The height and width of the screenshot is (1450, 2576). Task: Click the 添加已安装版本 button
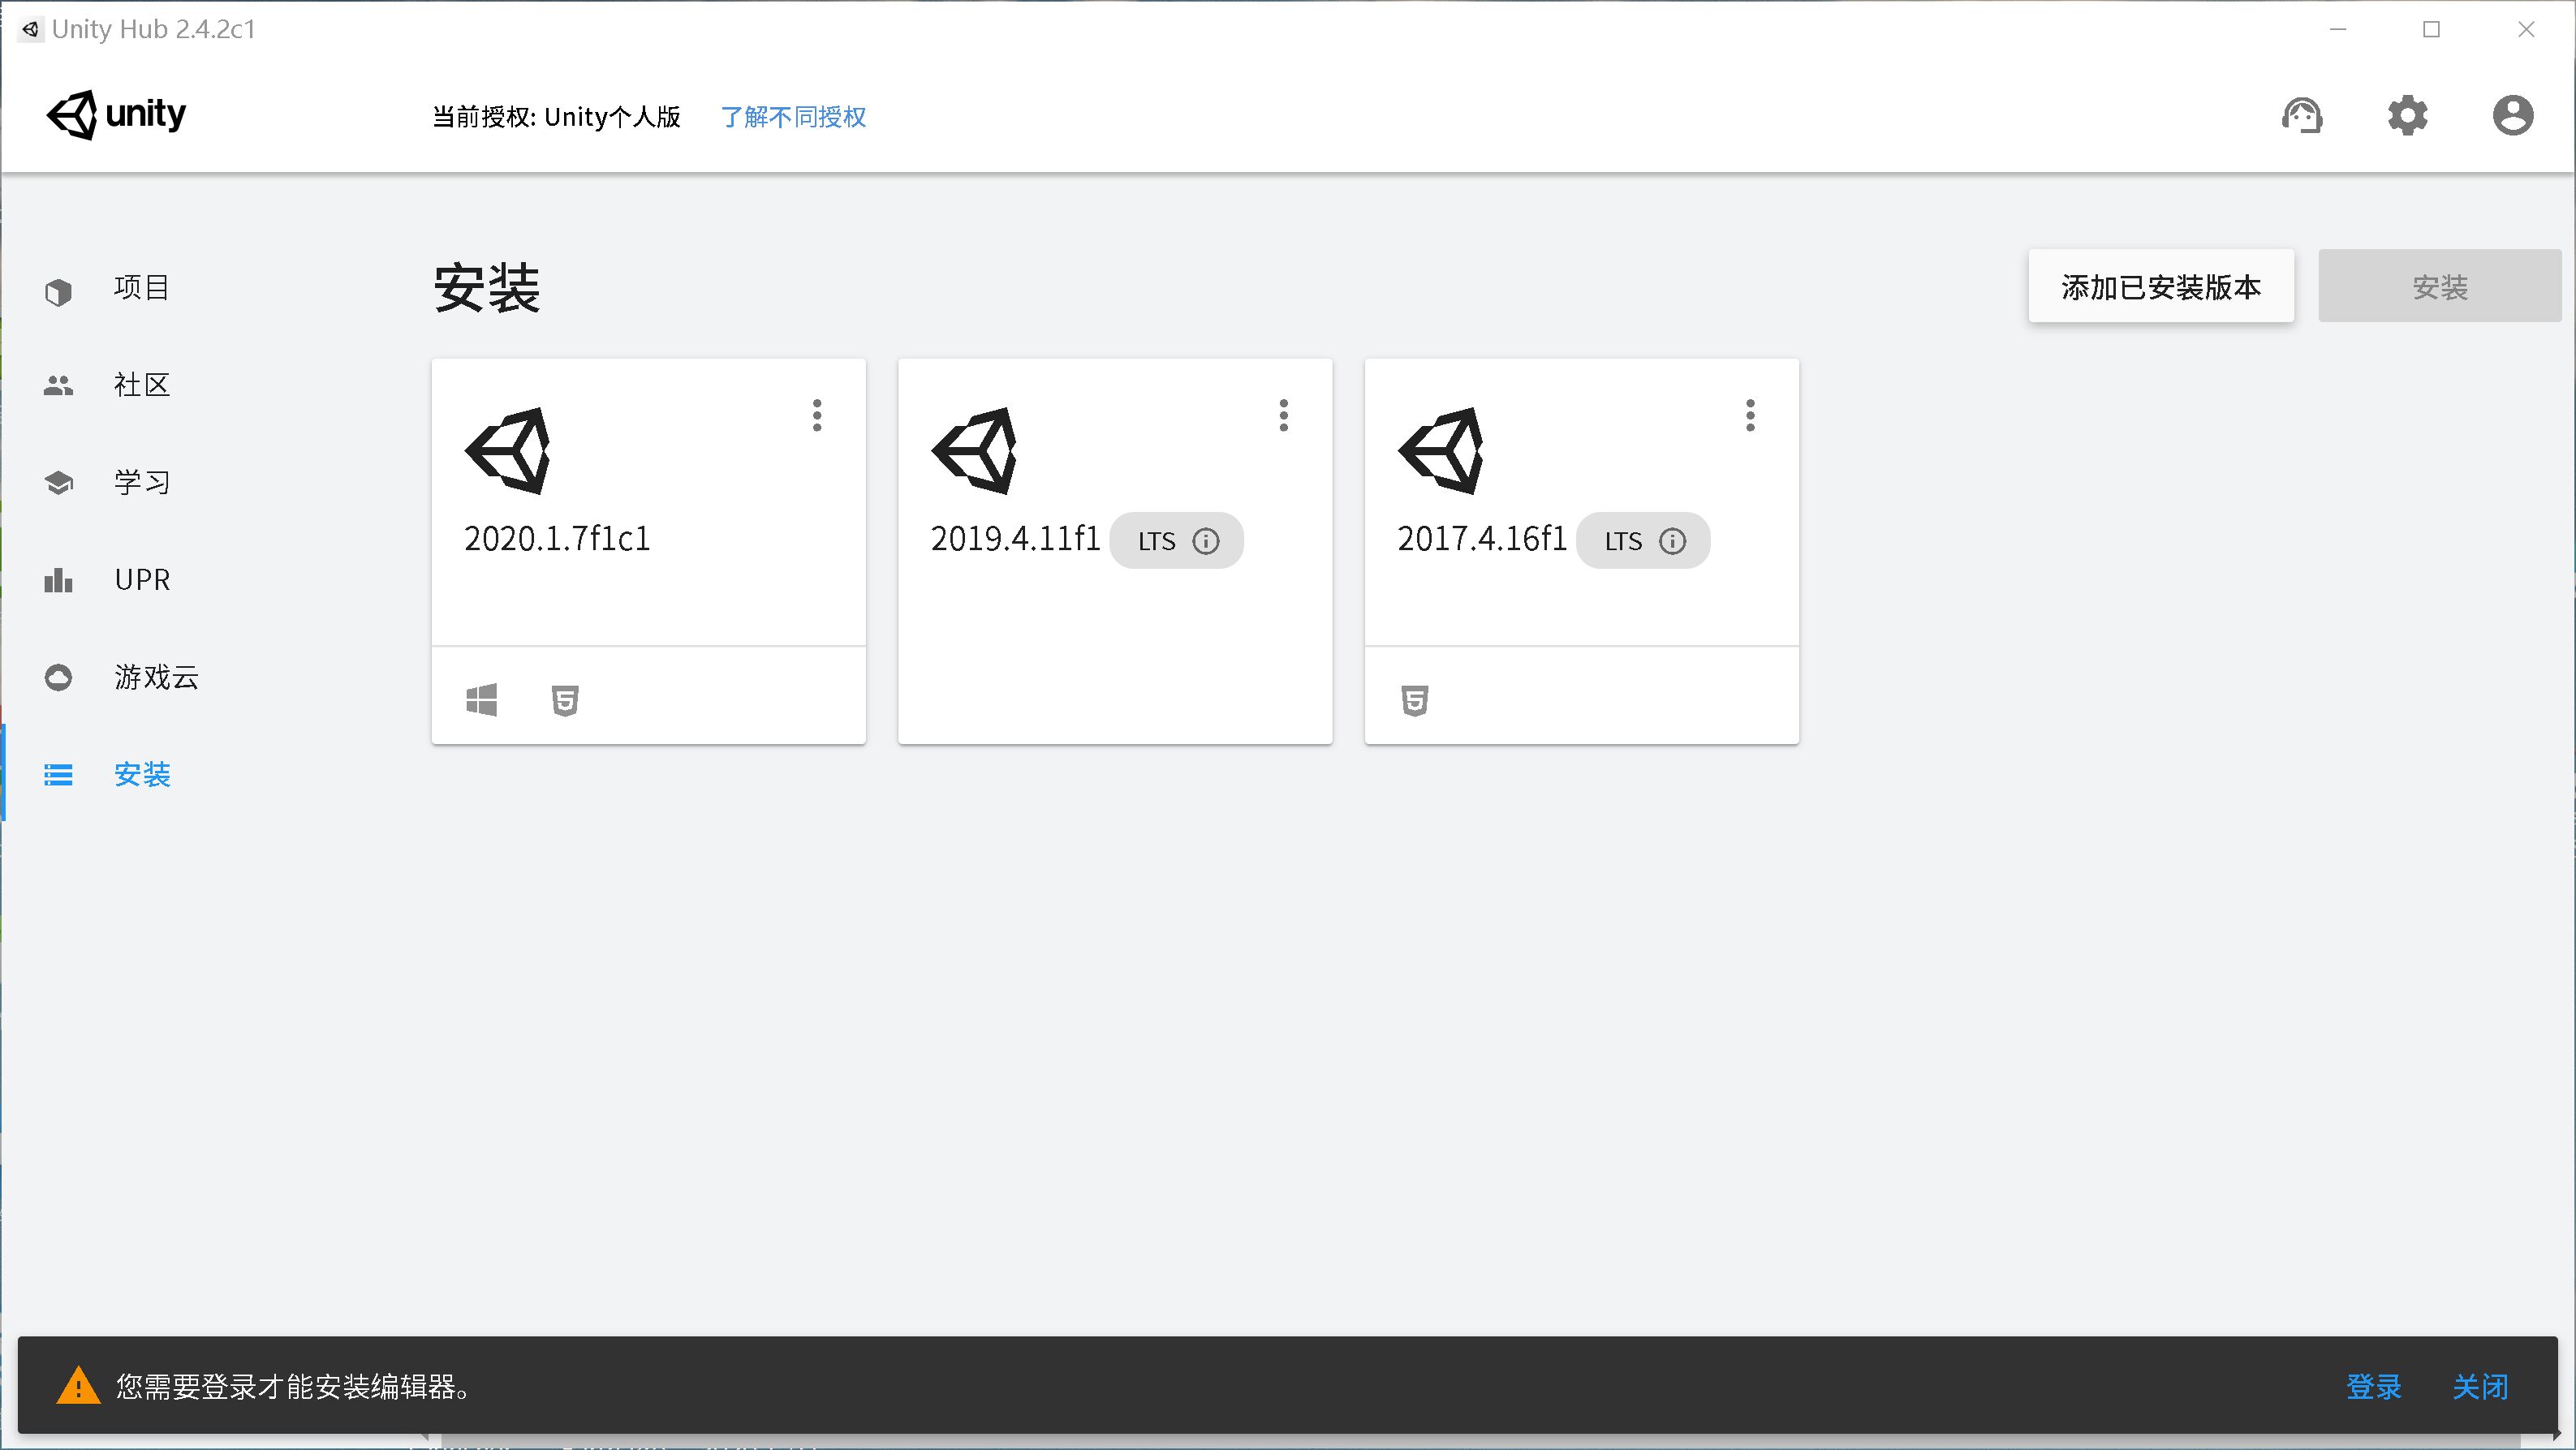(2161, 287)
